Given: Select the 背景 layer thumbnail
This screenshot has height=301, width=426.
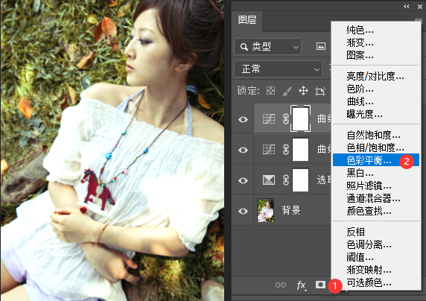Looking at the screenshot, I should pyautogui.click(x=265, y=210).
